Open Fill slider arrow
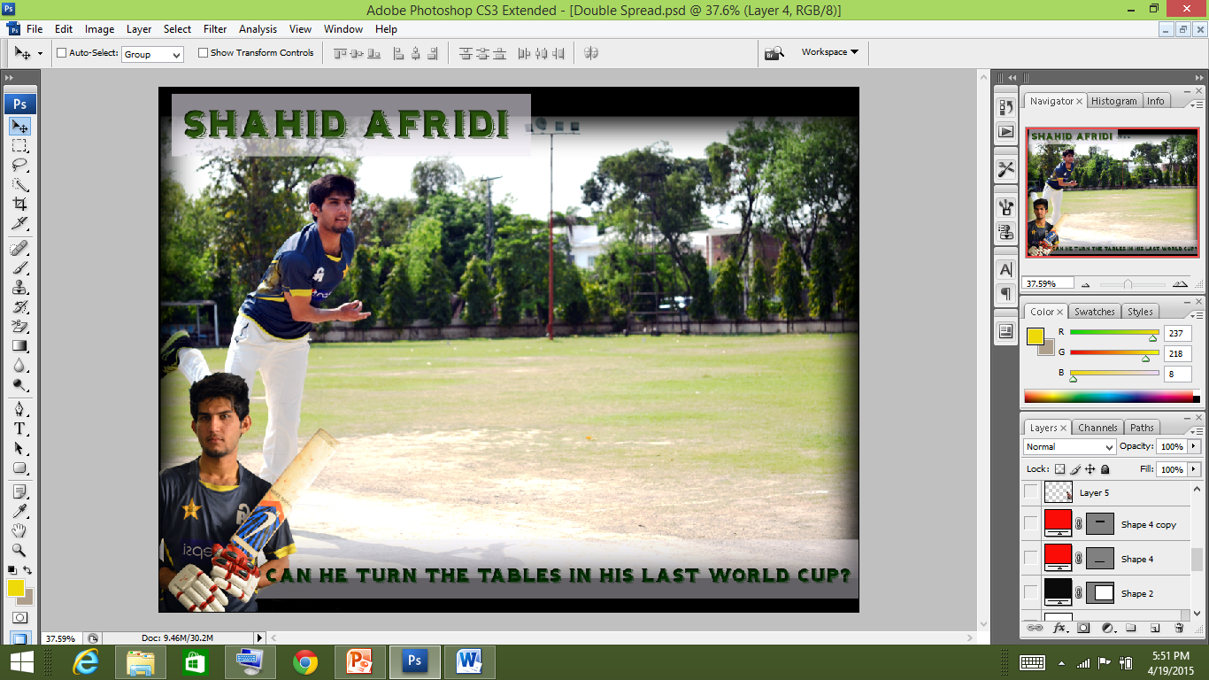Screen dimensions: 1209x680 pos(1194,469)
